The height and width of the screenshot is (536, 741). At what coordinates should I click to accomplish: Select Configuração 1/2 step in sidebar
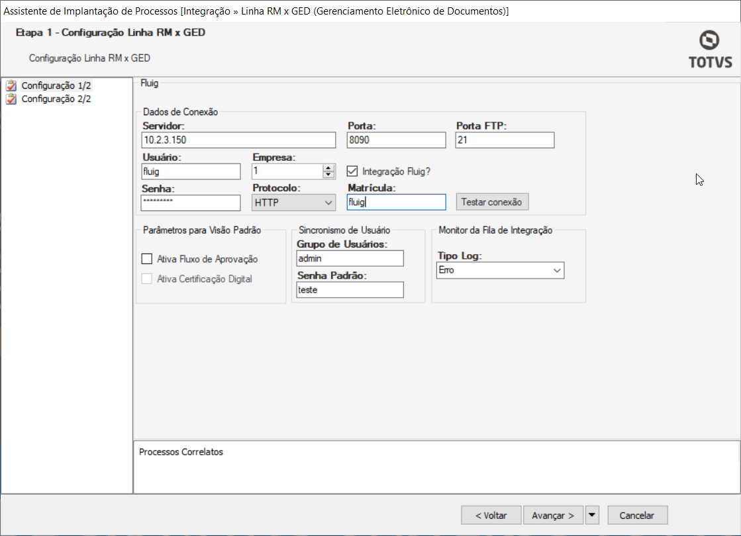[56, 85]
